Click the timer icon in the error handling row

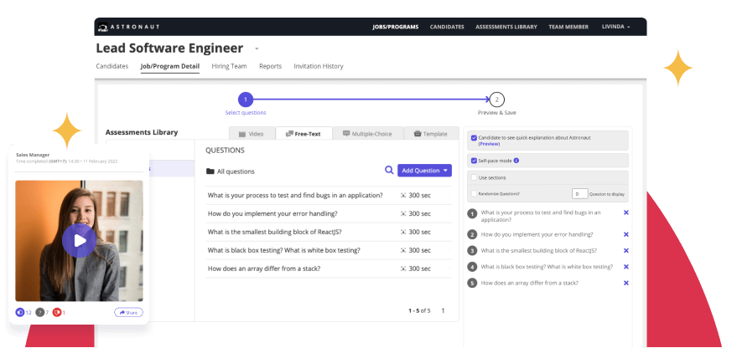pos(402,213)
